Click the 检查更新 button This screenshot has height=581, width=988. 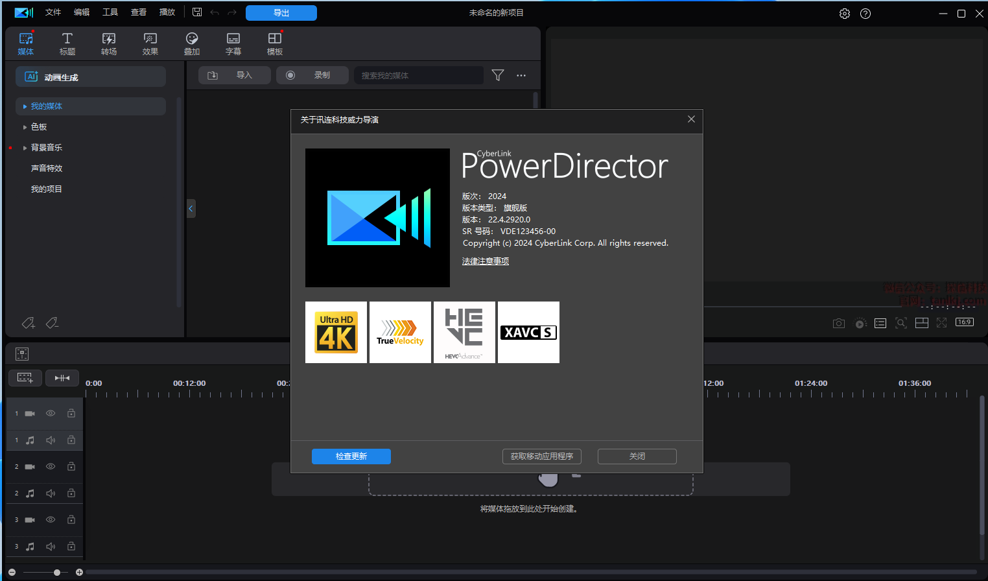(x=351, y=456)
